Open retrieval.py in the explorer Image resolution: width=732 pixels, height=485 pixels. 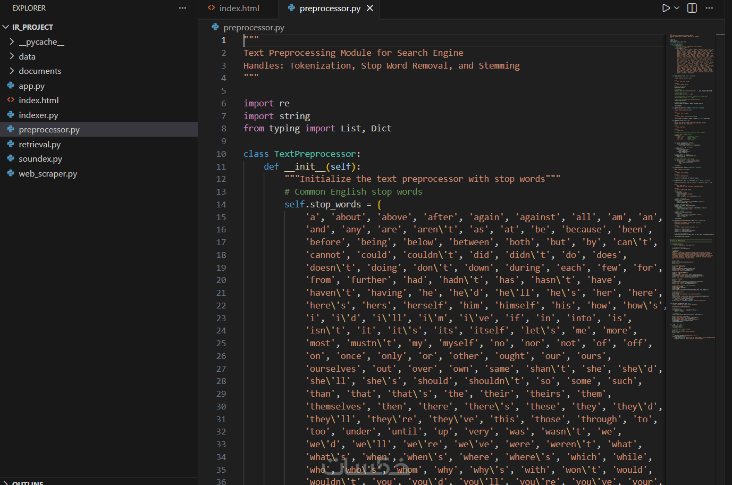(40, 144)
